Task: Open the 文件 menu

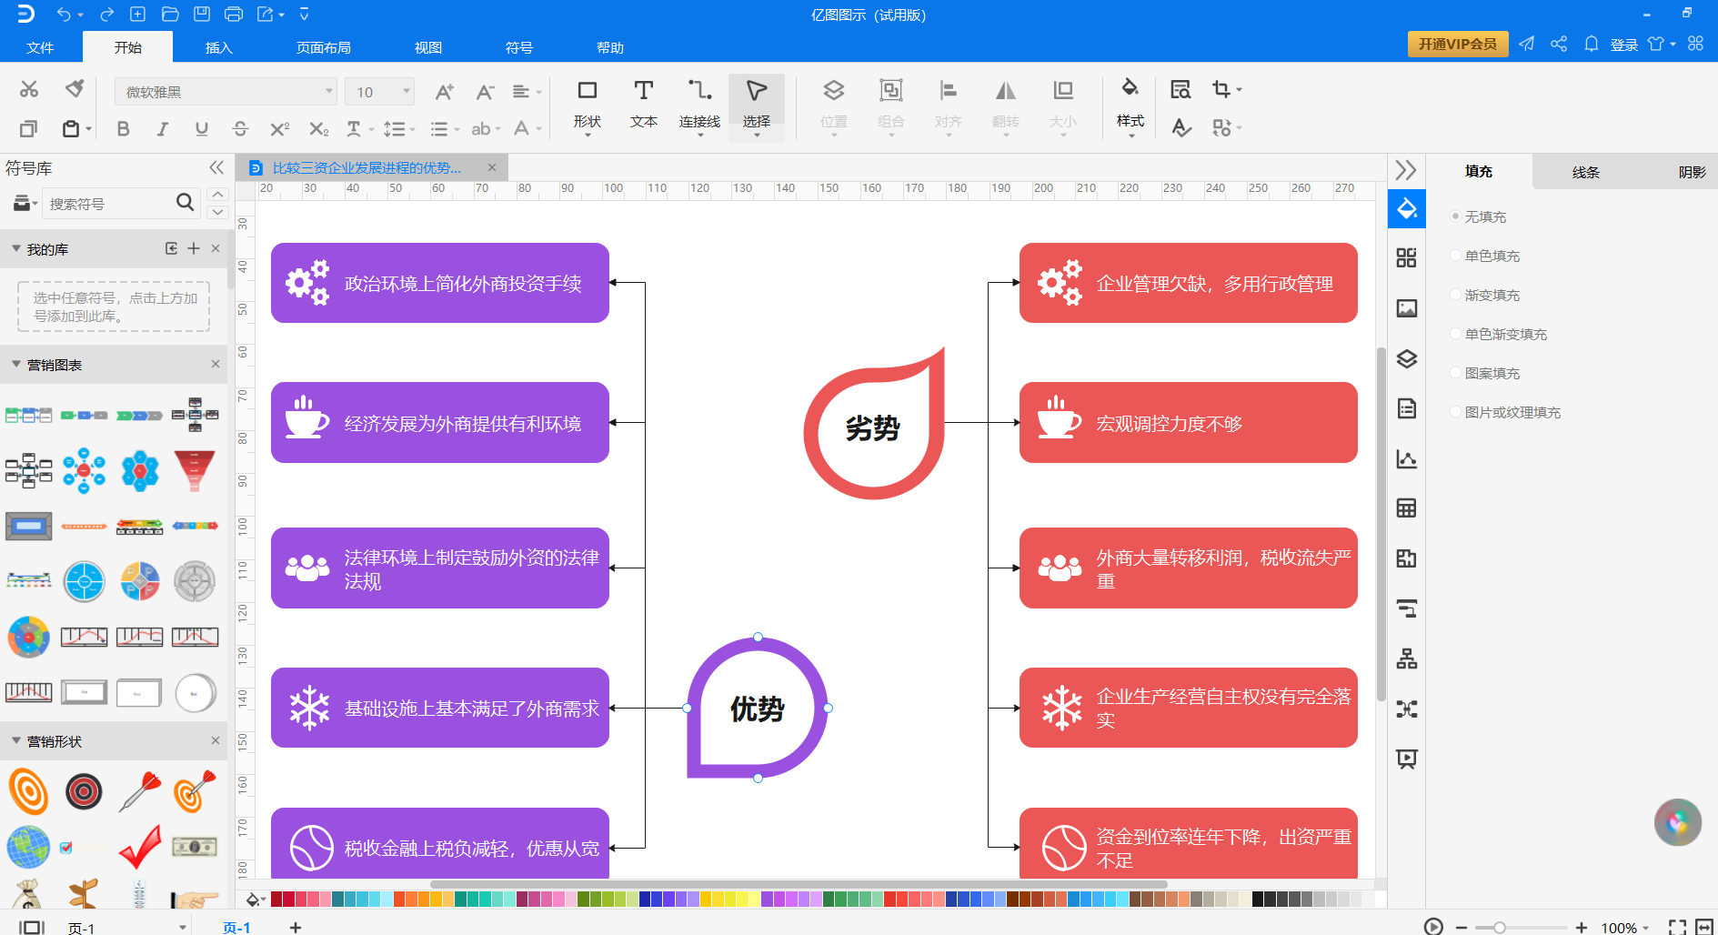Action: (40, 47)
